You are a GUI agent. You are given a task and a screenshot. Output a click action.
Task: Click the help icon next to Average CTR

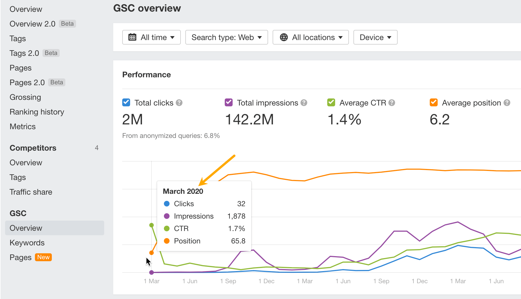(x=392, y=103)
